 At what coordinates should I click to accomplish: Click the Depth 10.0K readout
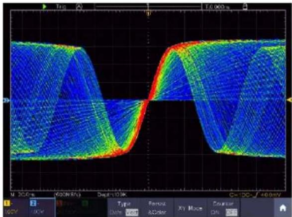112,195
